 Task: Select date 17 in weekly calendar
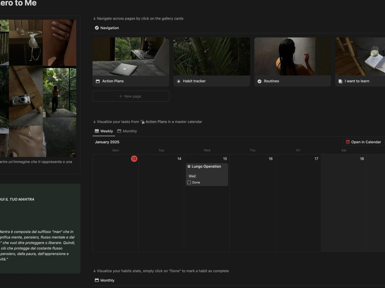[x=316, y=159]
